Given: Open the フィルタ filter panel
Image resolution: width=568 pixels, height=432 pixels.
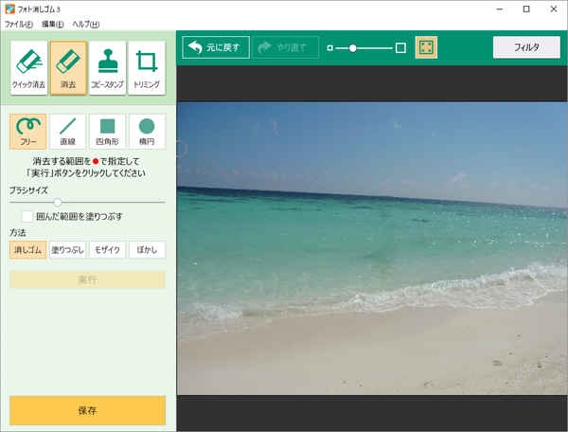Looking at the screenshot, I should coord(526,47).
